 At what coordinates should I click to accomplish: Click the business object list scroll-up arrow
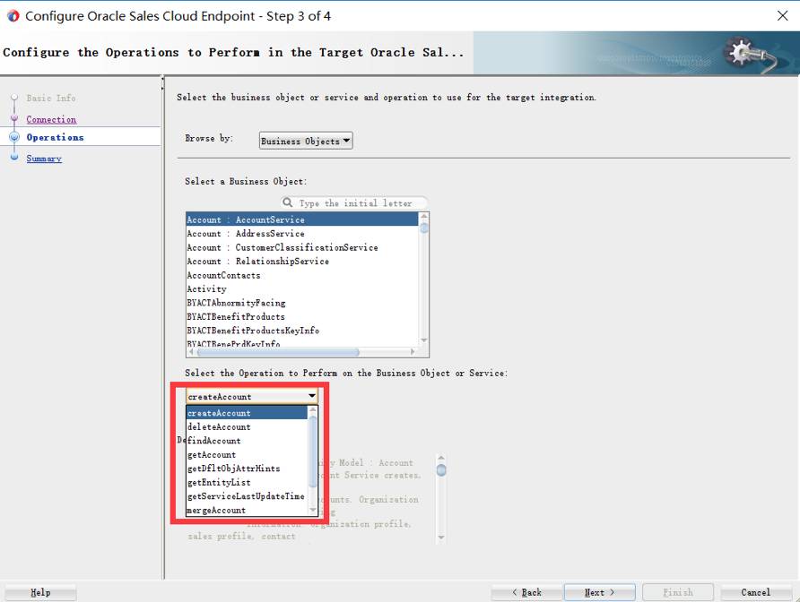(x=423, y=217)
